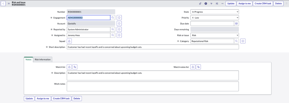Click Assign to me in the header
The width and height of the screenshot is (289, 103).
click(244, 3)
